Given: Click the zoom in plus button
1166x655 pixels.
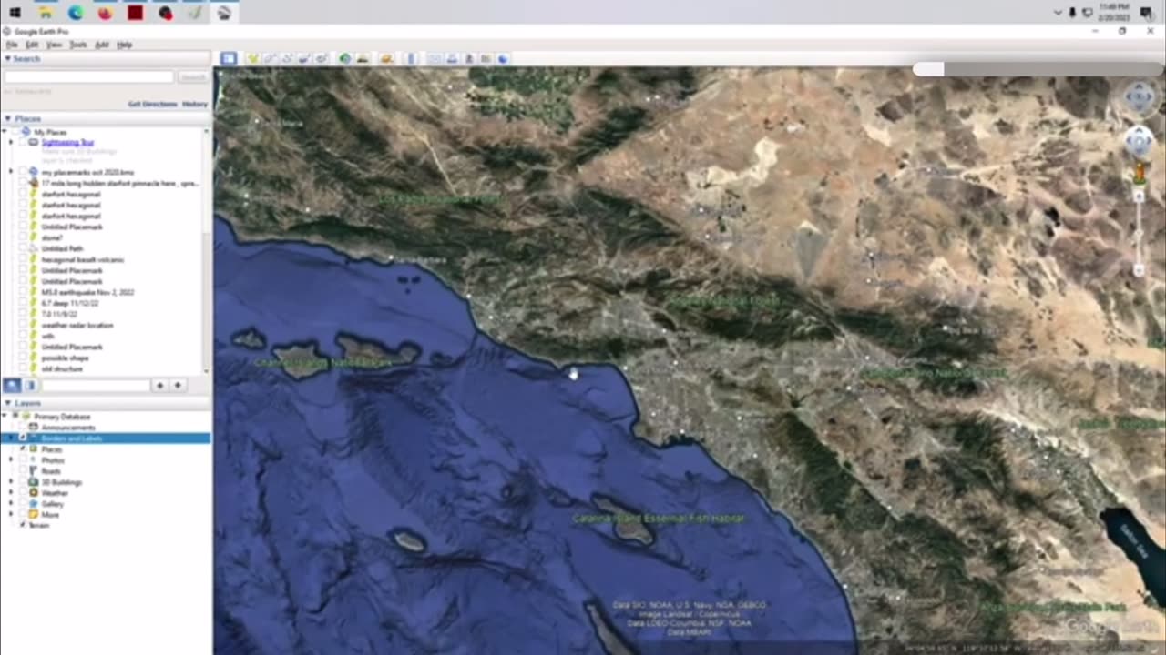Looking at the screenshot, I should [1139, 196].
